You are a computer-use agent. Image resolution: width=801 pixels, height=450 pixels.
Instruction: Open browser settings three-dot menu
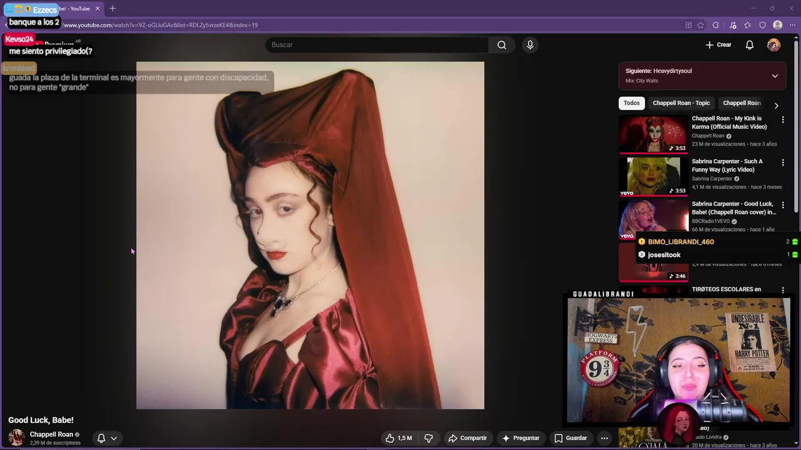point(792,25)
